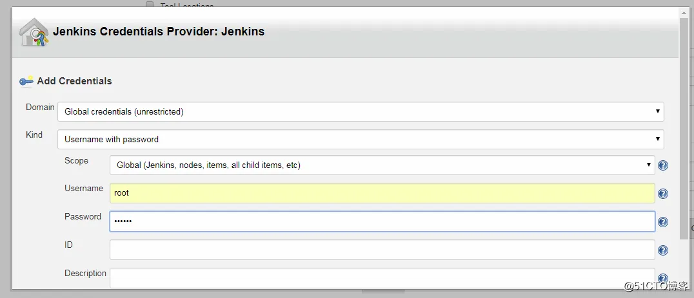Click the Add Credentials heading

click(74, 81)
